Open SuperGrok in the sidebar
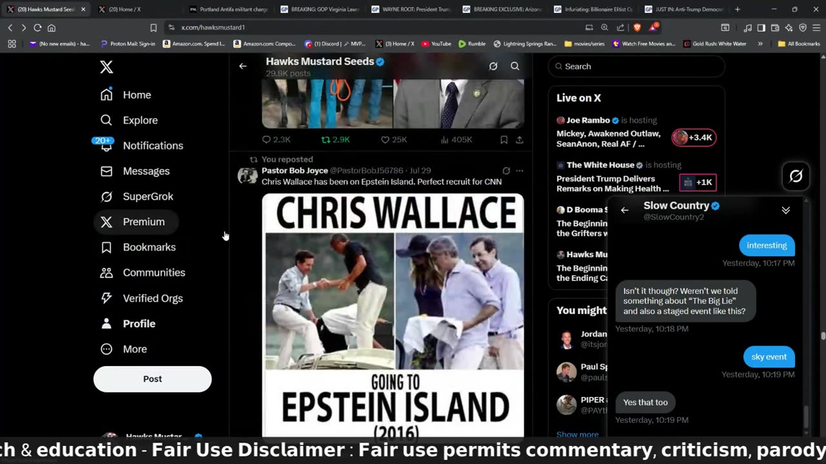 click(137, 197)
